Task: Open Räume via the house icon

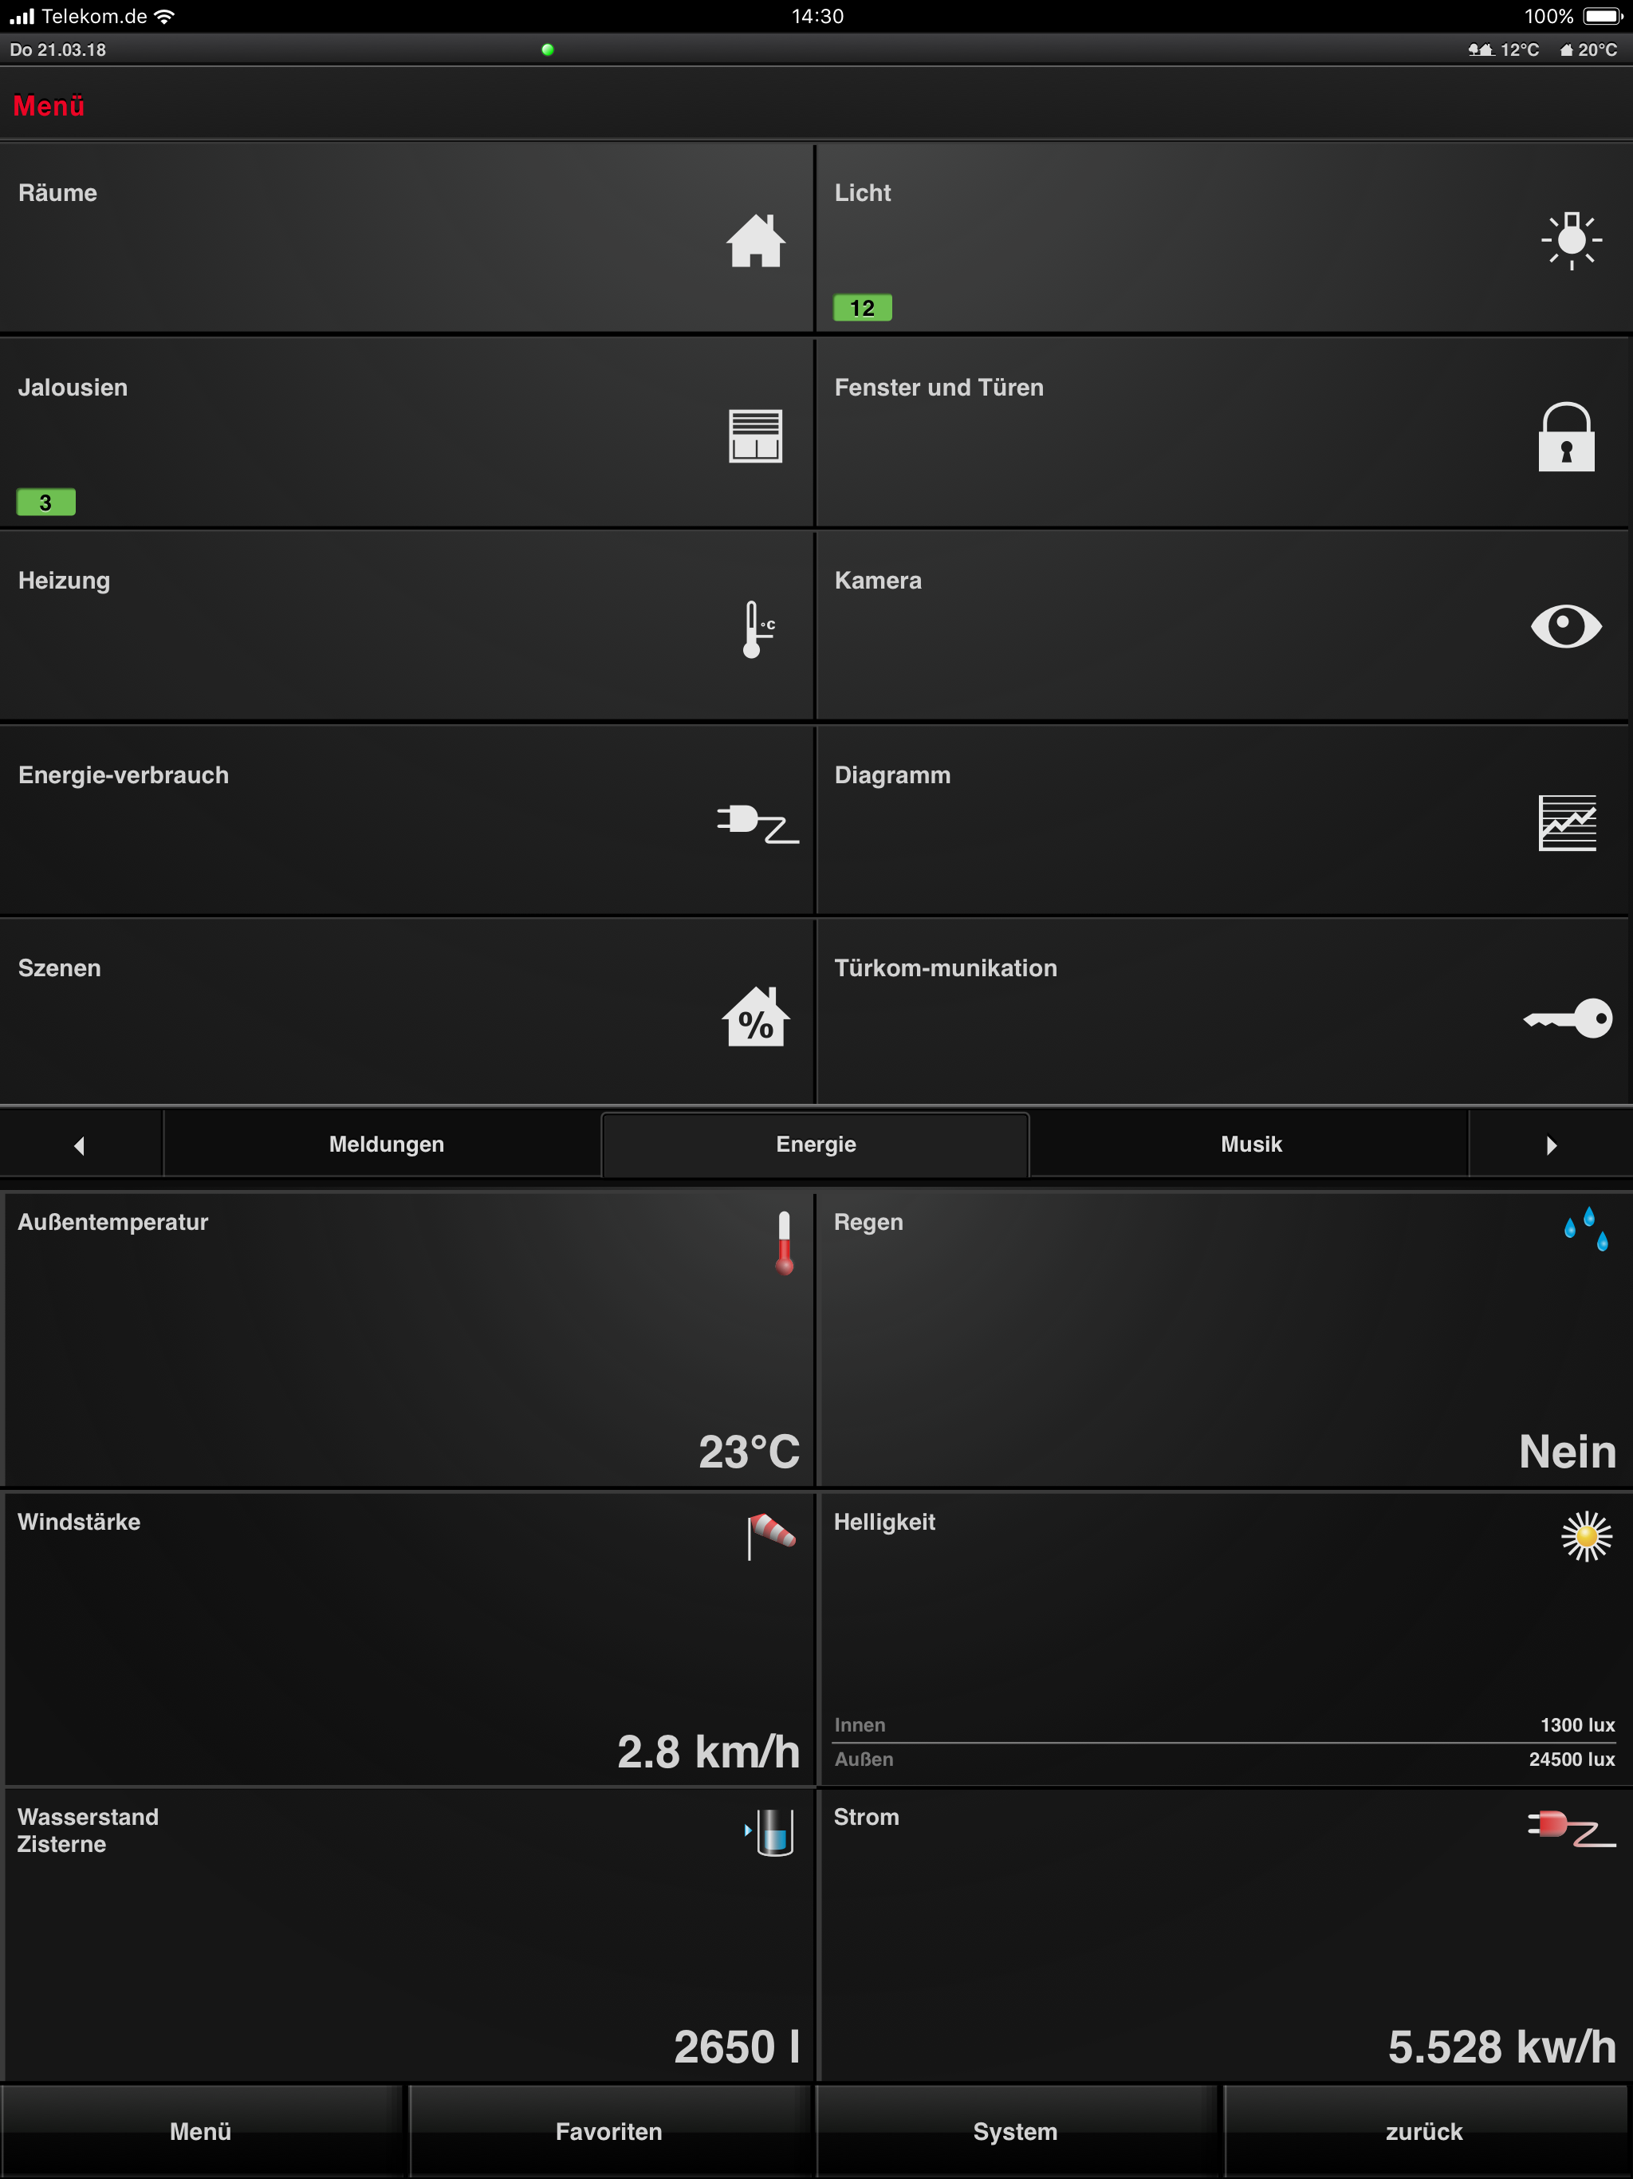Action: [x=755, y=240]
